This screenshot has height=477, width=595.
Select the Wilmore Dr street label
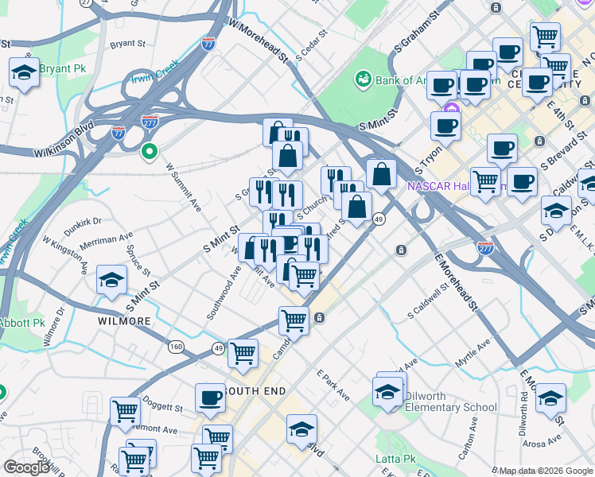(x=53, y=327)
